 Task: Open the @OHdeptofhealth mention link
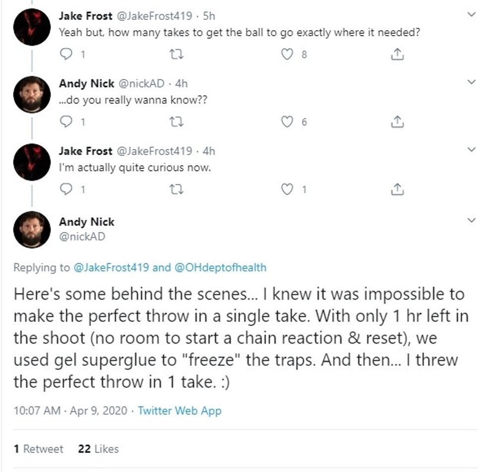tap(220, 268)
